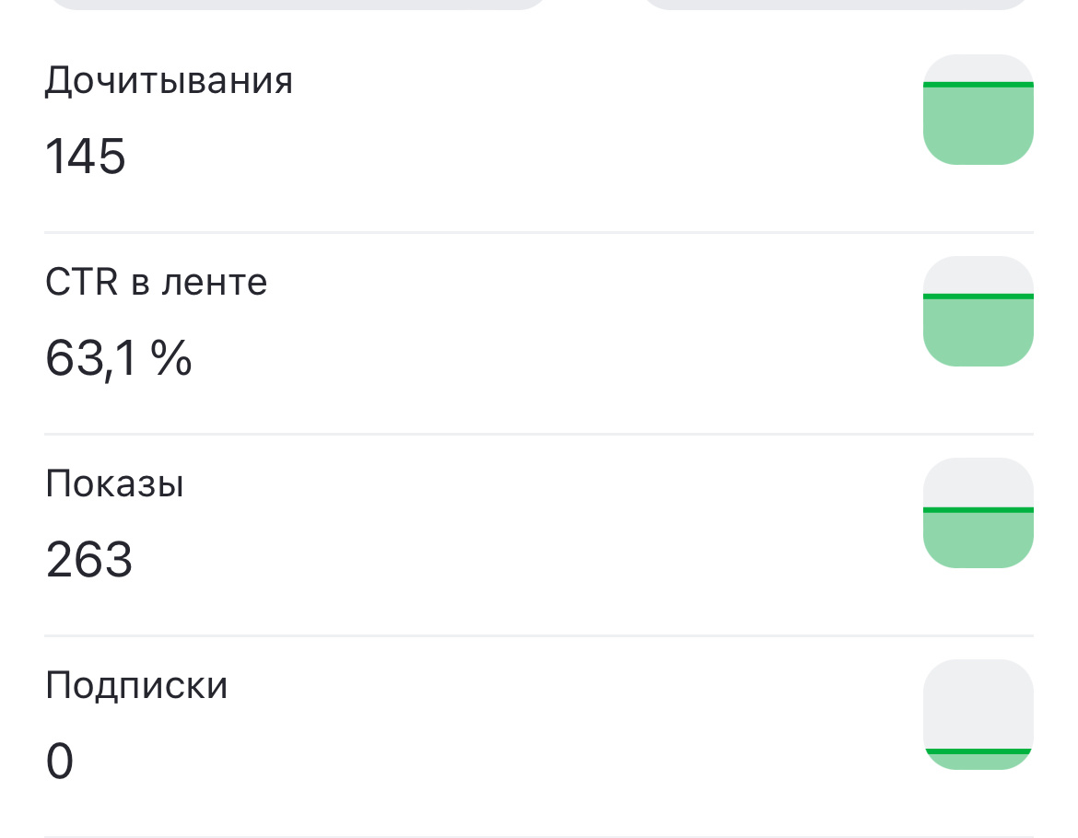This screenshot has width=1078, height=838.
Task: Tap the partially visible element at the bottom edge
Action: tap(539, 833)
